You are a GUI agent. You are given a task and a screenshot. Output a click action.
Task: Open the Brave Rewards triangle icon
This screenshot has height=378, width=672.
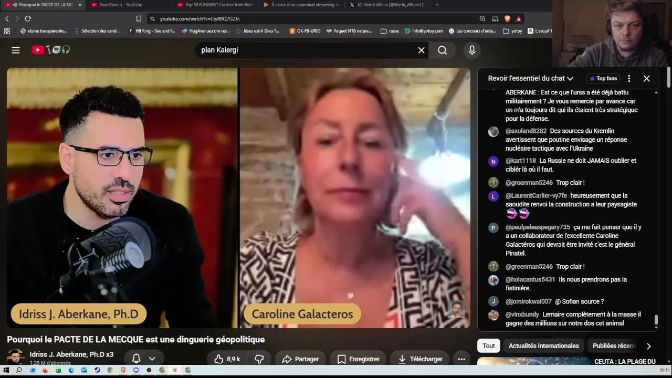click(x=519, y=19)
